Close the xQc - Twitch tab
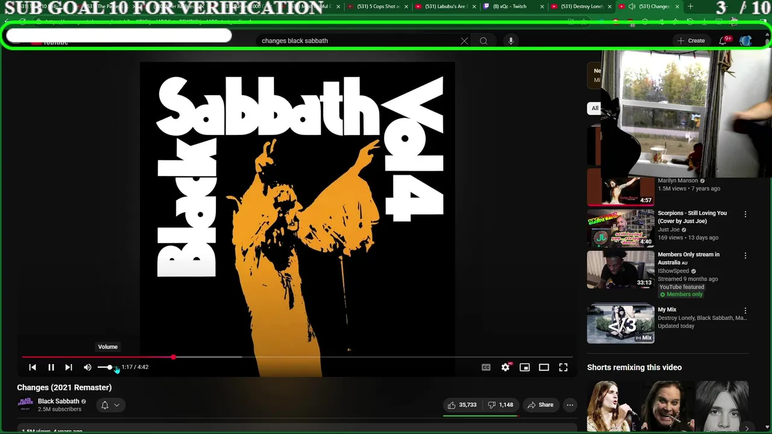772x434 pixels. click(542, 7)
